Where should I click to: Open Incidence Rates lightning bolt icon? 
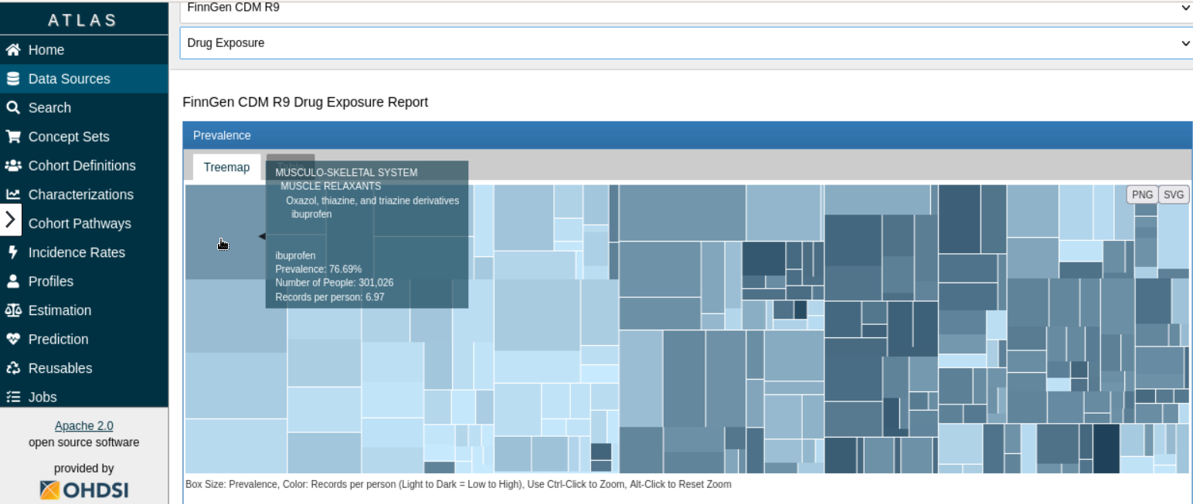pyautogui.click(x=12, y=252)
